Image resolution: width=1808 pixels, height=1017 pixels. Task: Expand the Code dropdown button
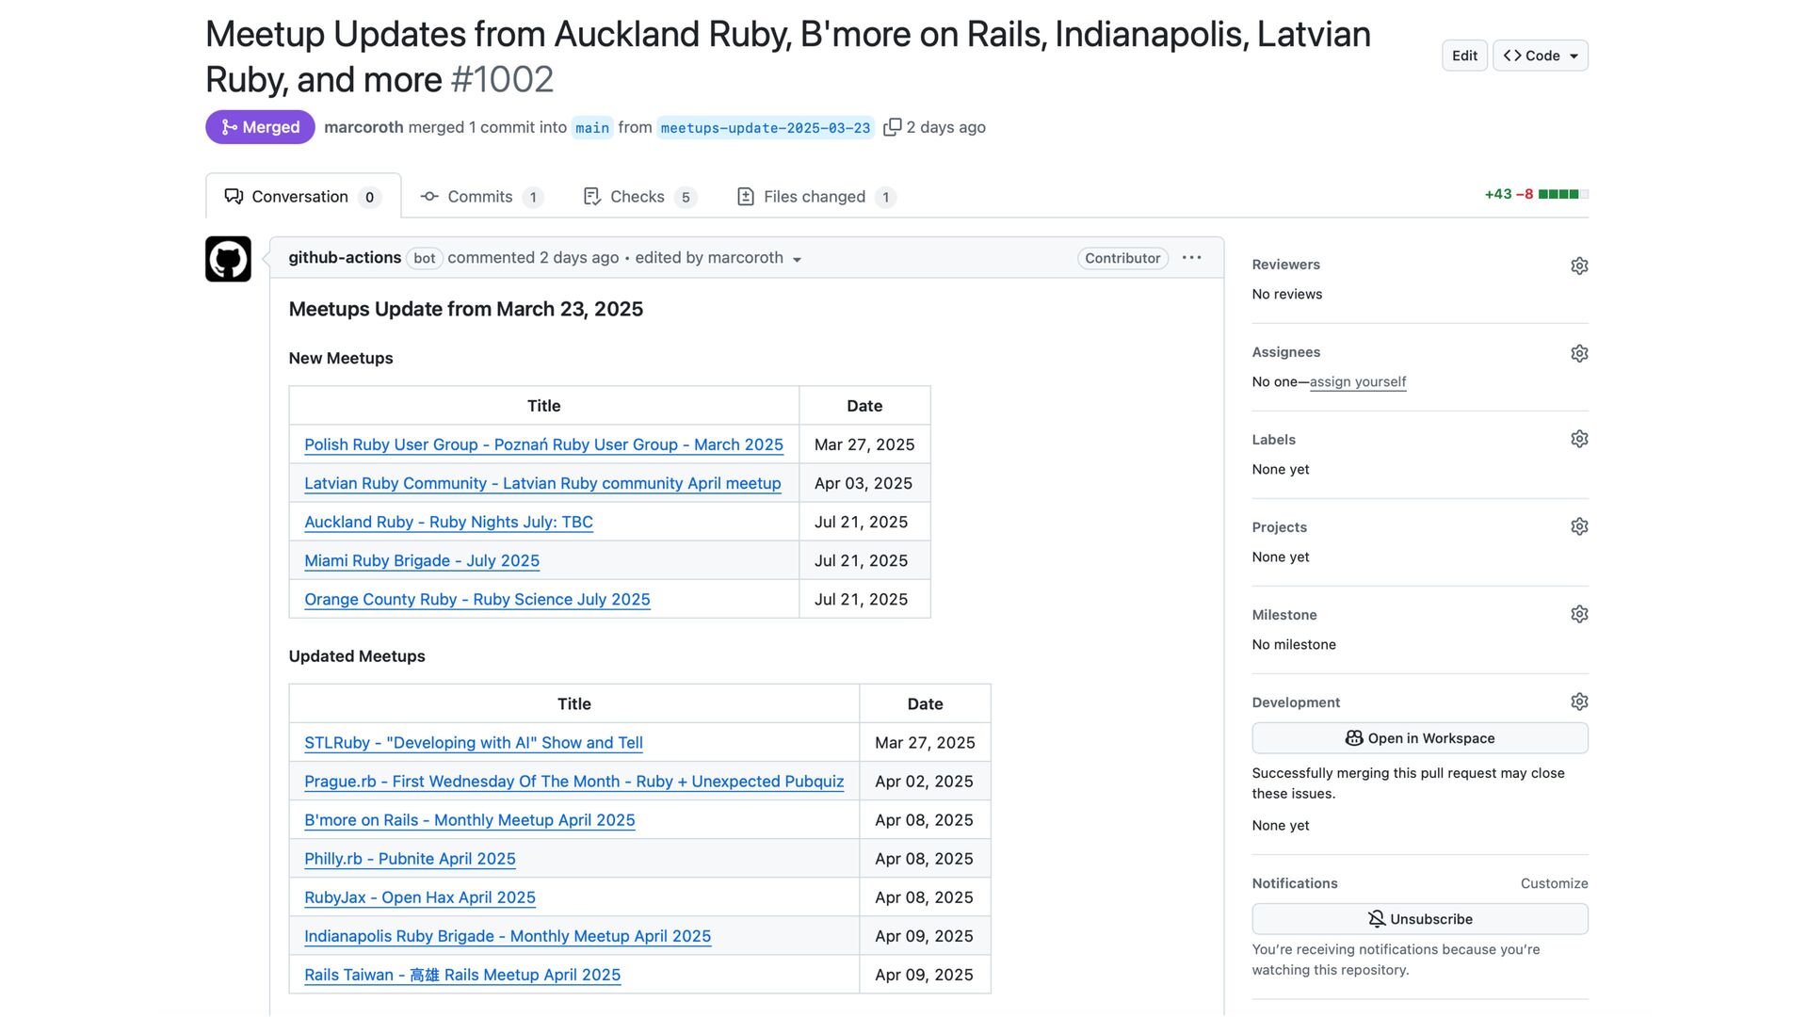(x=1540, y=56)
